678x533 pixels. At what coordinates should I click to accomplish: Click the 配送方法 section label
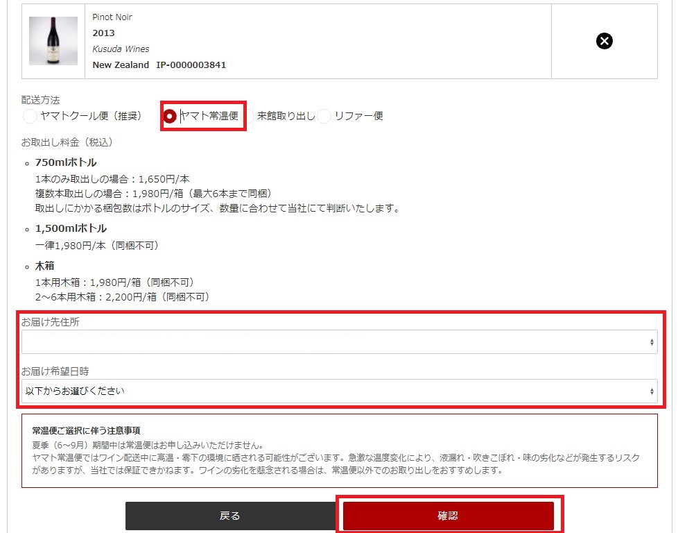pos(41,101)
